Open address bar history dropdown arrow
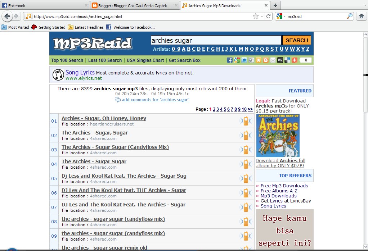Screen dimensions: 368x251 tap(262, 17)
